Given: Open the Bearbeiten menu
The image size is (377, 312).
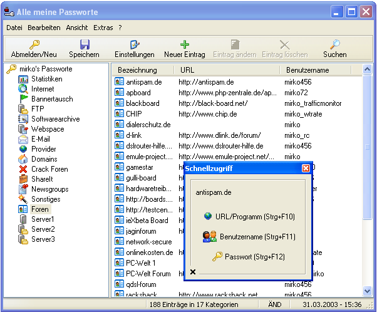Looking at the screenshot, I should point(44,28).
